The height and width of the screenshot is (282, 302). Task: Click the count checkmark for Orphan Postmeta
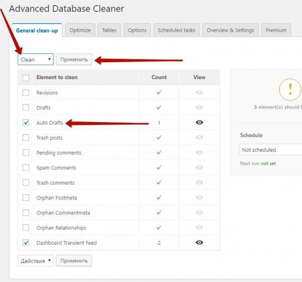pyautogui.click(x=159, y=197)
